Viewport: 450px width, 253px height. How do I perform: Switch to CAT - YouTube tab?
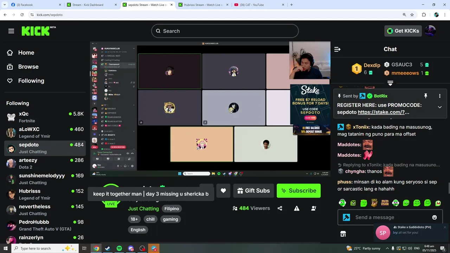tap(259, 5)
